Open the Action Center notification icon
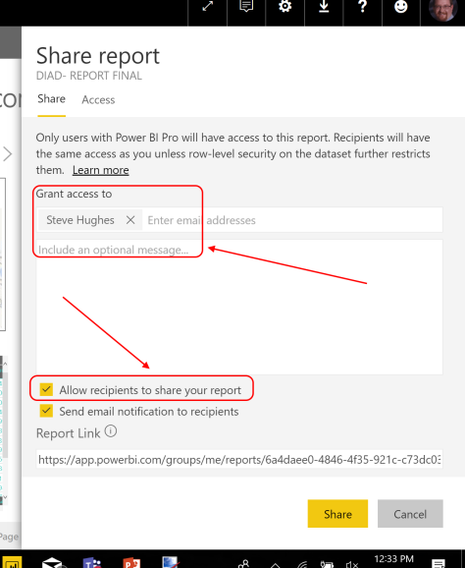465x568 pixels. point(439,564)
